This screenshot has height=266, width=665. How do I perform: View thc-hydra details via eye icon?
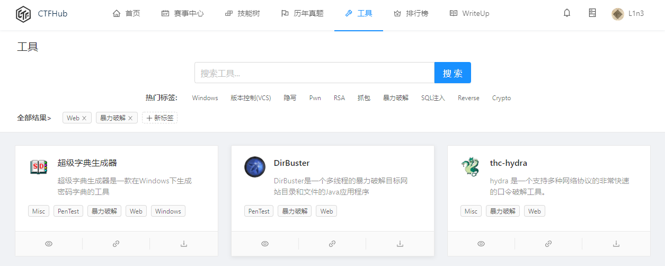pyautogui.click(x=481, y=244)
